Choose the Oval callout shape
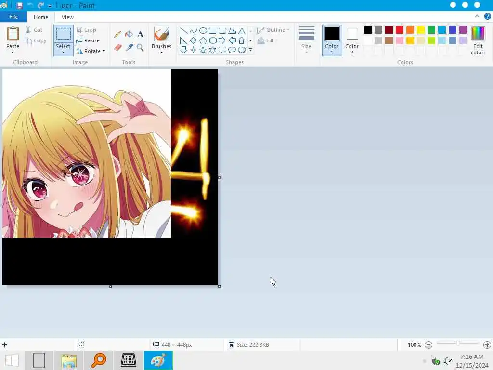 click(232, 50)
